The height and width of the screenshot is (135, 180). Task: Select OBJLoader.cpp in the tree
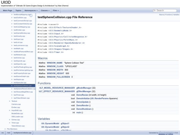[17, 117]
